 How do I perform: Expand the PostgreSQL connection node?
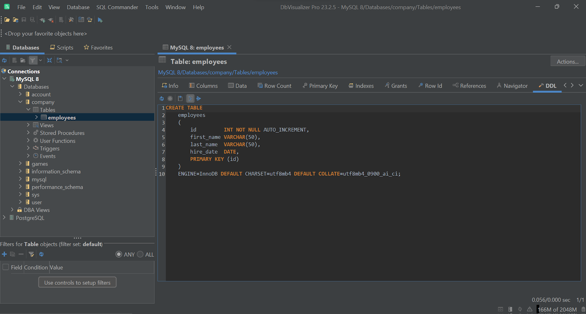[x=4, y=218]
